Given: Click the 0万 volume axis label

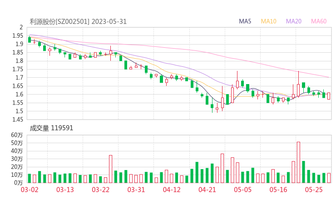Looking at the screenshot, I should [x=19, y=183].
